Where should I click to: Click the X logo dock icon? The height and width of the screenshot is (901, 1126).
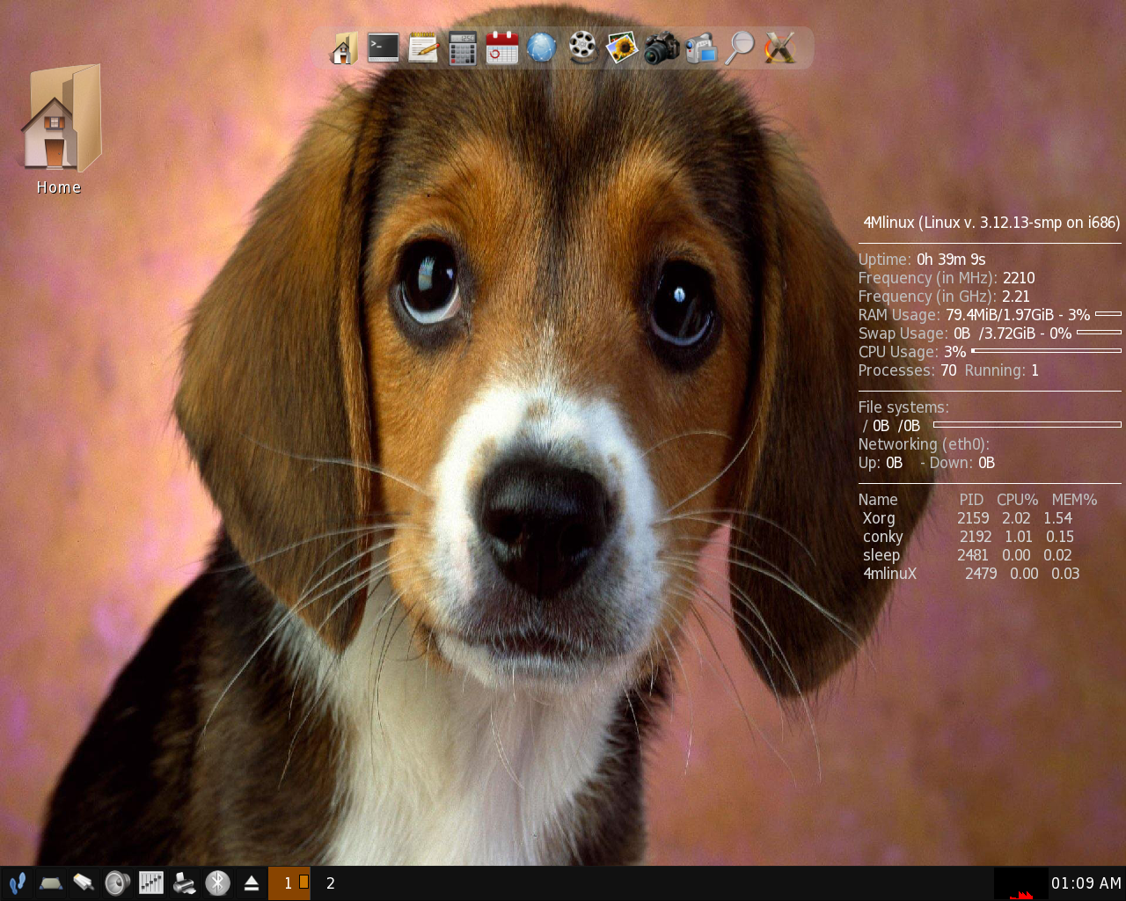tap(779, 48)
